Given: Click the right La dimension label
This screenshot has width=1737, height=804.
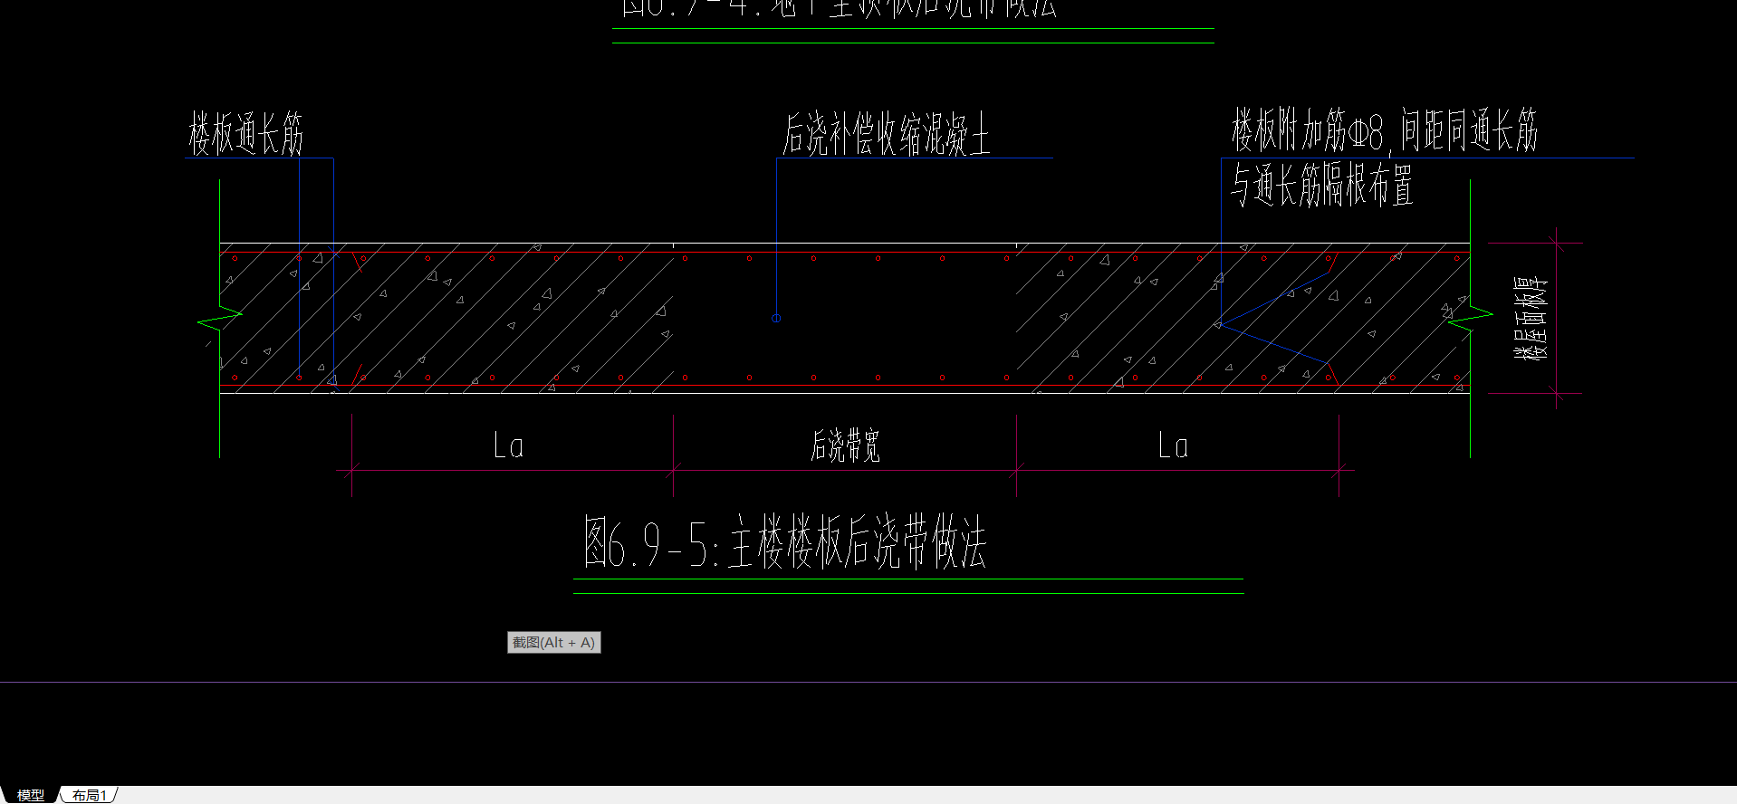Looking at the screenshot, I should (x=1173, y=445).
